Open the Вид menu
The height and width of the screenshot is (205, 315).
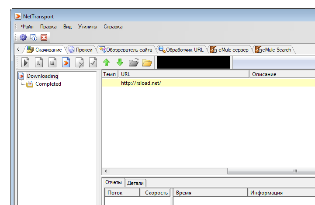67,27
